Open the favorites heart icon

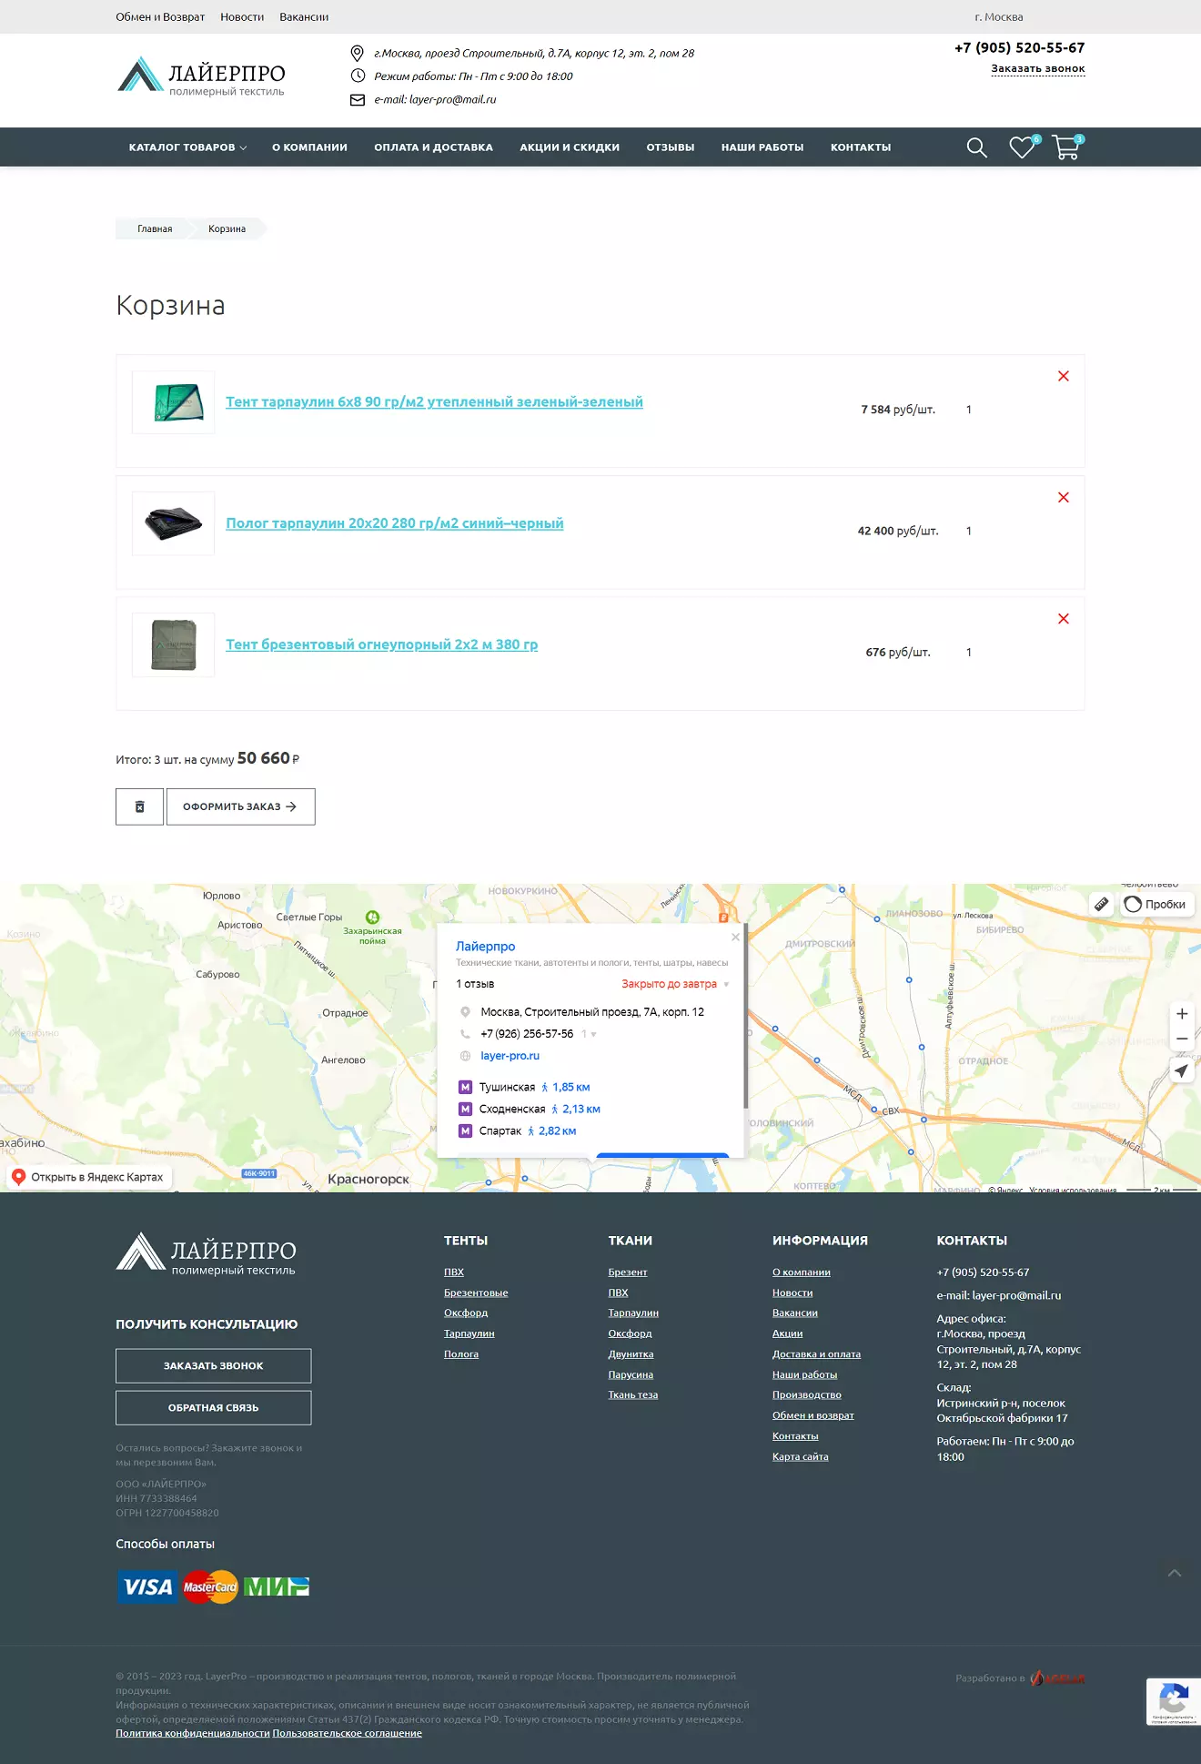coord(1024,147)
